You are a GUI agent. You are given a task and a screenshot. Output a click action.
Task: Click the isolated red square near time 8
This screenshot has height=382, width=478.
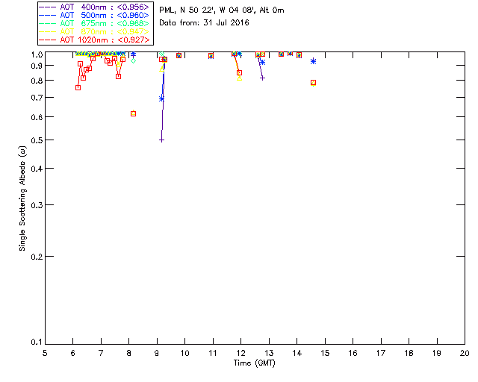[x=133, y=113]
